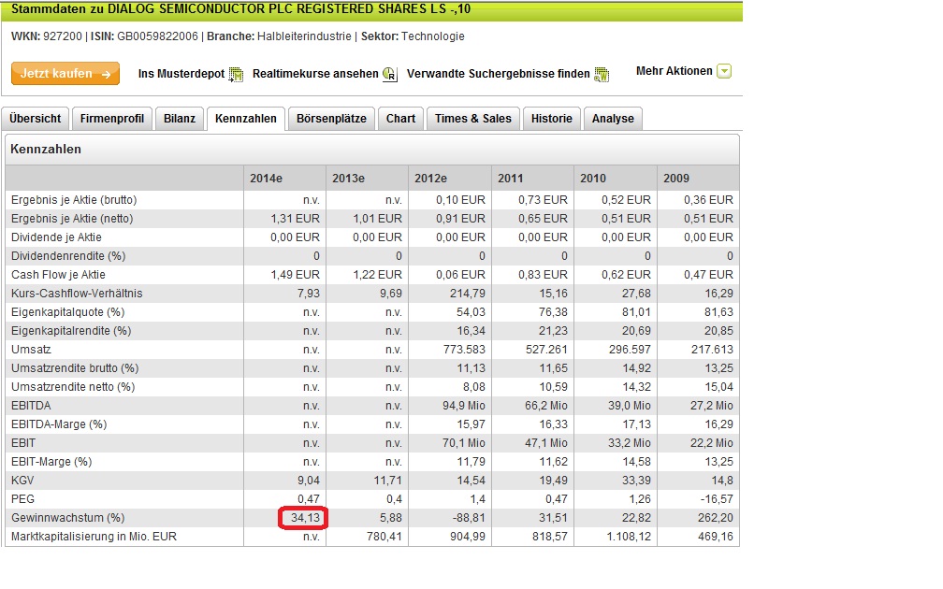Expand the Mehr Aktionen dropdown arrow
The width and height of the screenshot is (943, 589).
[x=723, y=72]
